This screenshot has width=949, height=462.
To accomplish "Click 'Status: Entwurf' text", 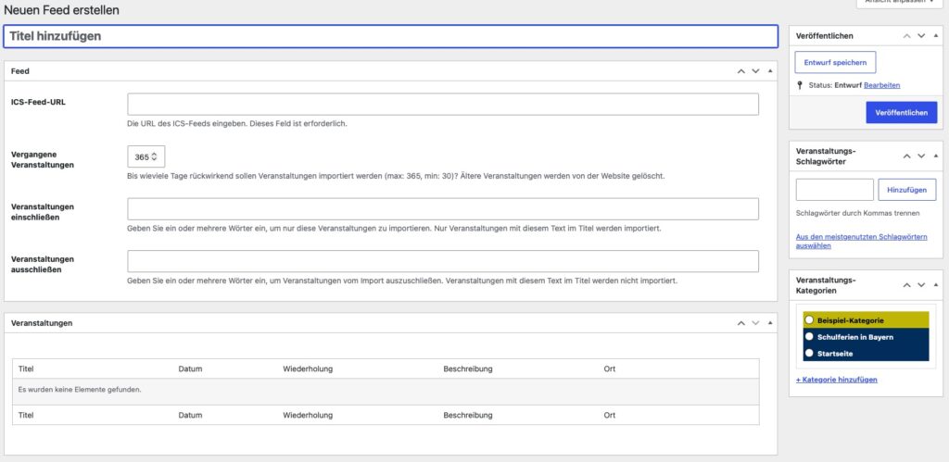I will 835,85.
